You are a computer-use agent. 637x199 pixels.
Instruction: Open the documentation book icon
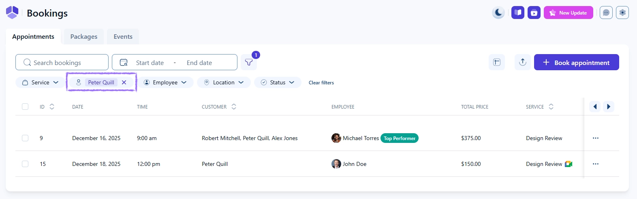tap(517, 13)
